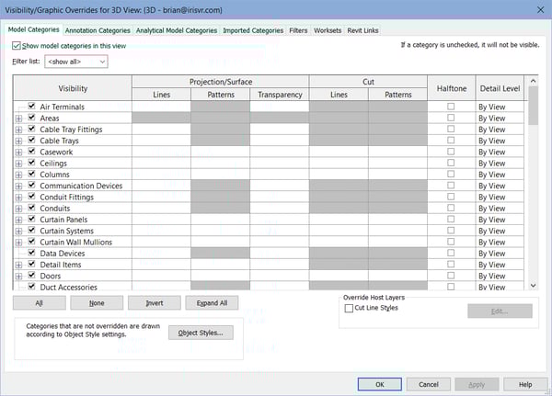Go to the Filters tab
Screen dimensions: 552x396
tap(298, 30)
